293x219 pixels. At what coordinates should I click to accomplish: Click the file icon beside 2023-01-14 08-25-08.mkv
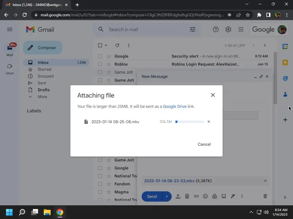tap(86, 122)
